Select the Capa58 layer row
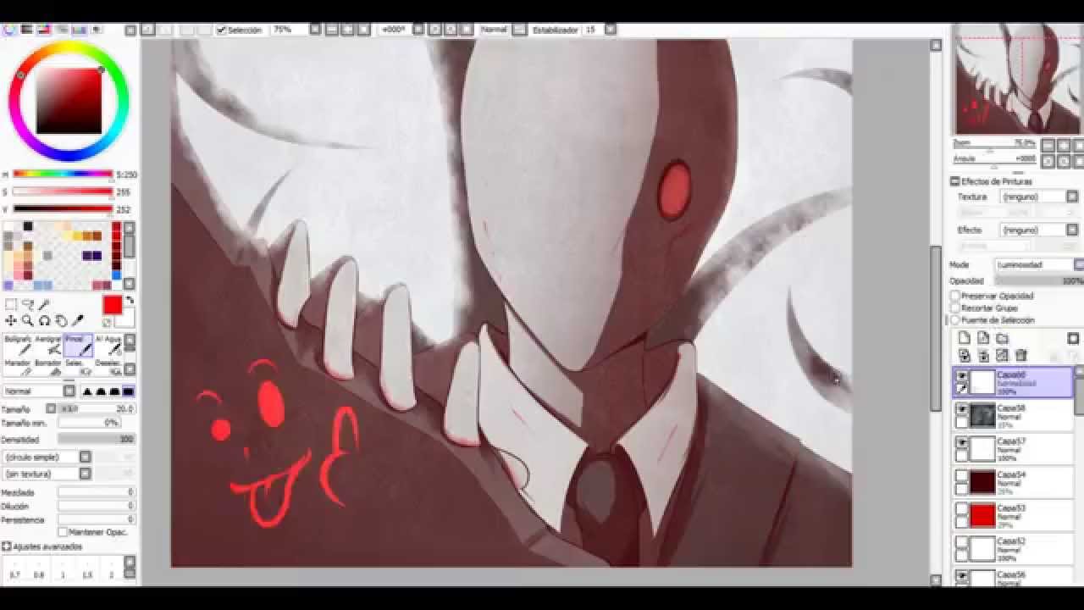This screenshot has width=1084, height=610. 1013,416
